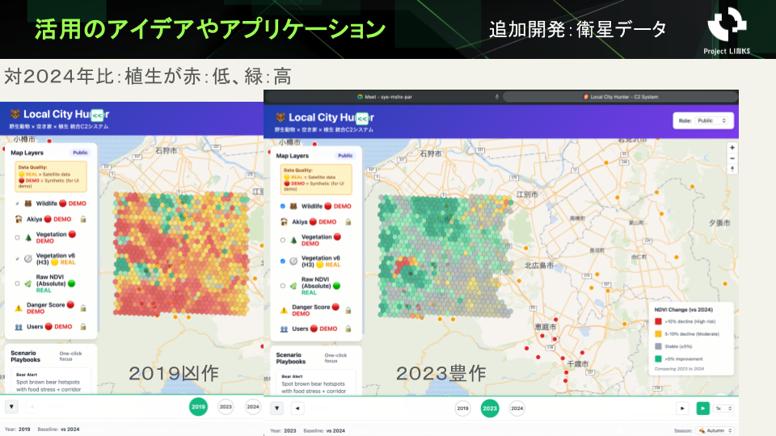
Task: Step back with ◀ in the 2023 screenshot
Action: coord(297,409)
